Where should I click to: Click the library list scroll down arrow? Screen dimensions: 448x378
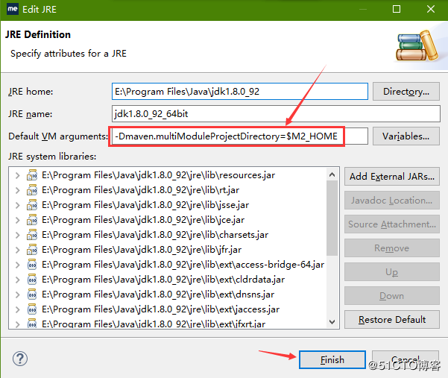[x=332, y=322]
